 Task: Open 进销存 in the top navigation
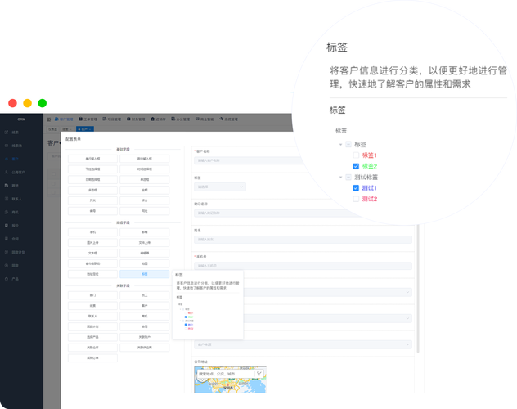coord(158,119)
